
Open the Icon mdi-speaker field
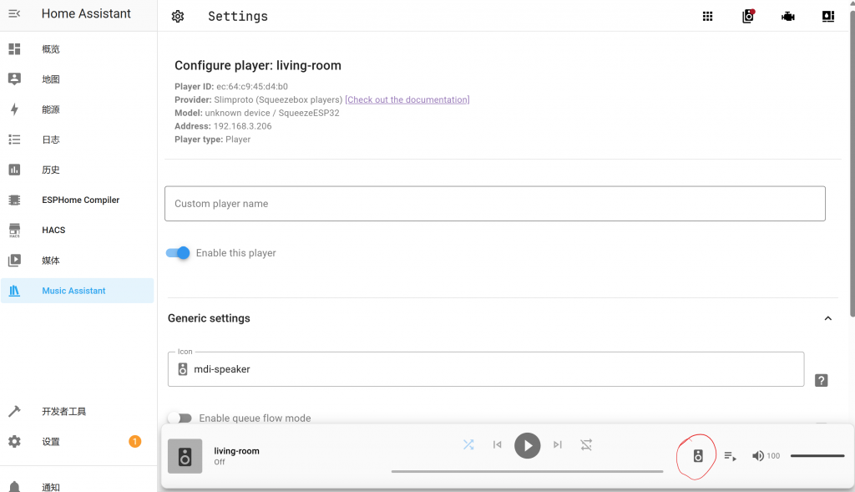(x=485, y=369)
